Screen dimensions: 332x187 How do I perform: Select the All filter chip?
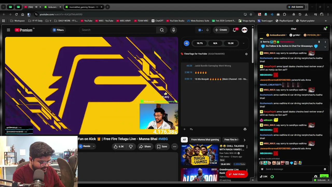point(184,140)
